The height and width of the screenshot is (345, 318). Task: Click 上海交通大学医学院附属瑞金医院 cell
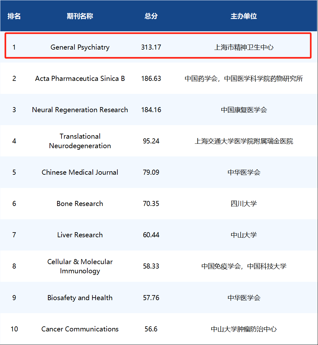click(x=244, y=141)
